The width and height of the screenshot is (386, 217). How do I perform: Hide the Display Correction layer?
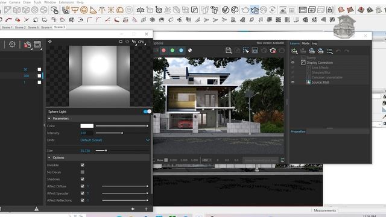[293, 63]
